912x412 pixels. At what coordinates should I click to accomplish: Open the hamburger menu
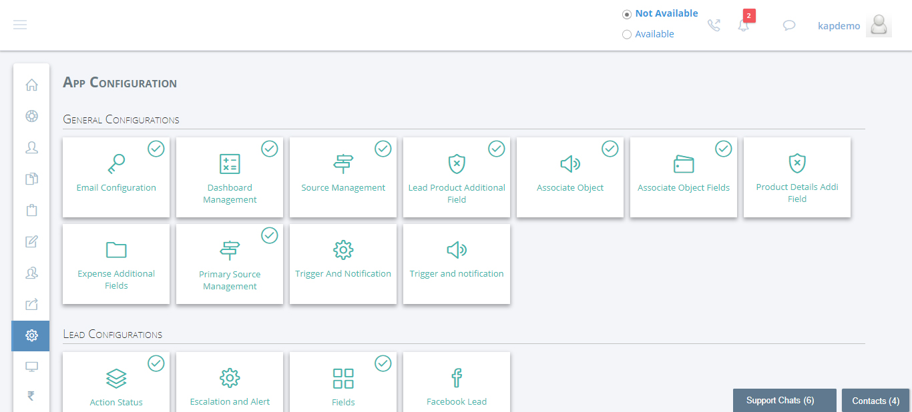coord(20,25)
